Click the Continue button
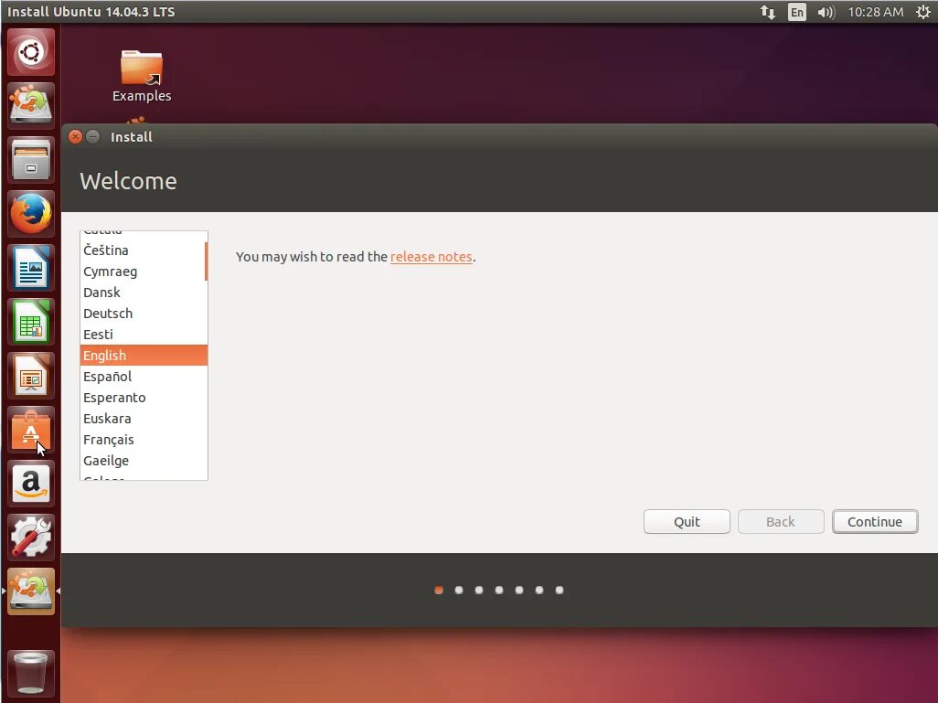Image resolution: width=938 pixels, height=703 pixels. tap(875, 522)
